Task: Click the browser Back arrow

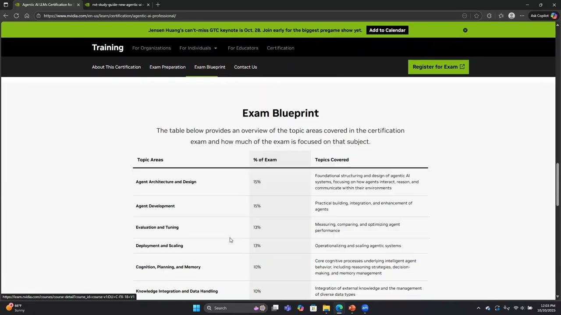Action: [x=5, y=16]
